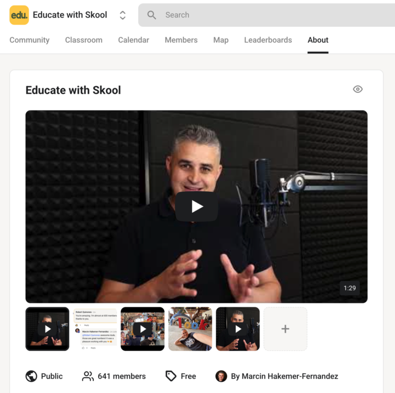
Task: Click the 1:29 video duration badge
Action: point(349,288)
